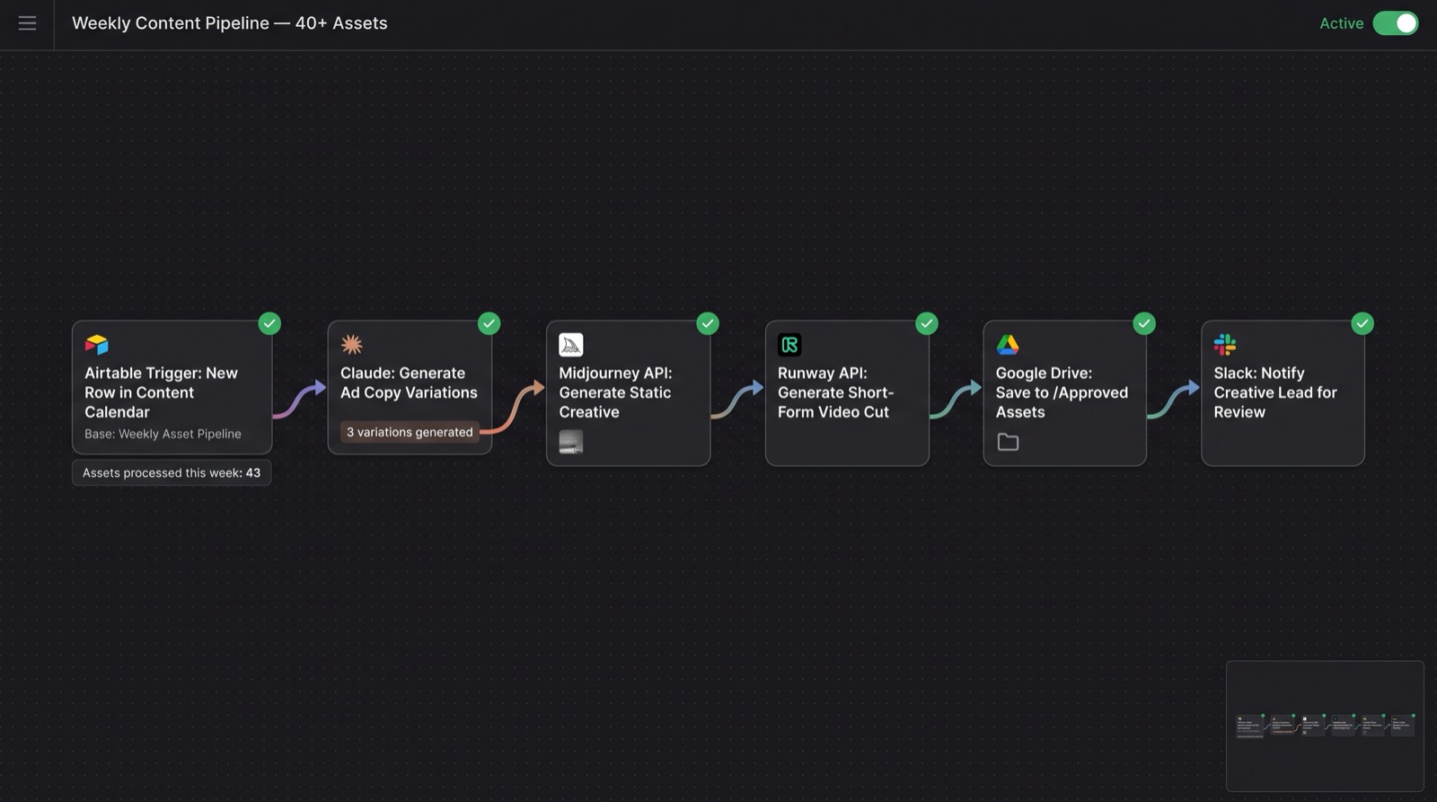The image size is (1437, 802).
Task: Select 'Google Drive: Save to /Approved Assets' title
Action: point(1062,392)
